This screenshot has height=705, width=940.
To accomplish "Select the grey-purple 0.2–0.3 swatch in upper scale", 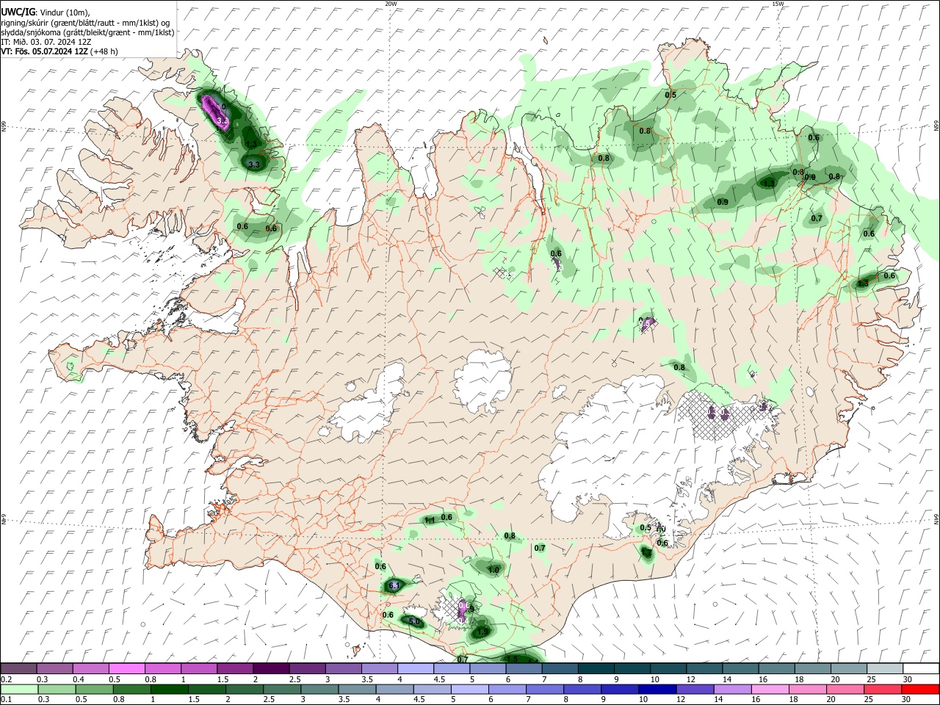I will pos(18,668).
